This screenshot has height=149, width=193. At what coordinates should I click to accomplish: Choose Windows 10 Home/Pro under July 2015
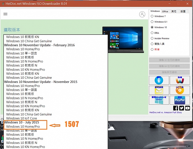(23, 127)
